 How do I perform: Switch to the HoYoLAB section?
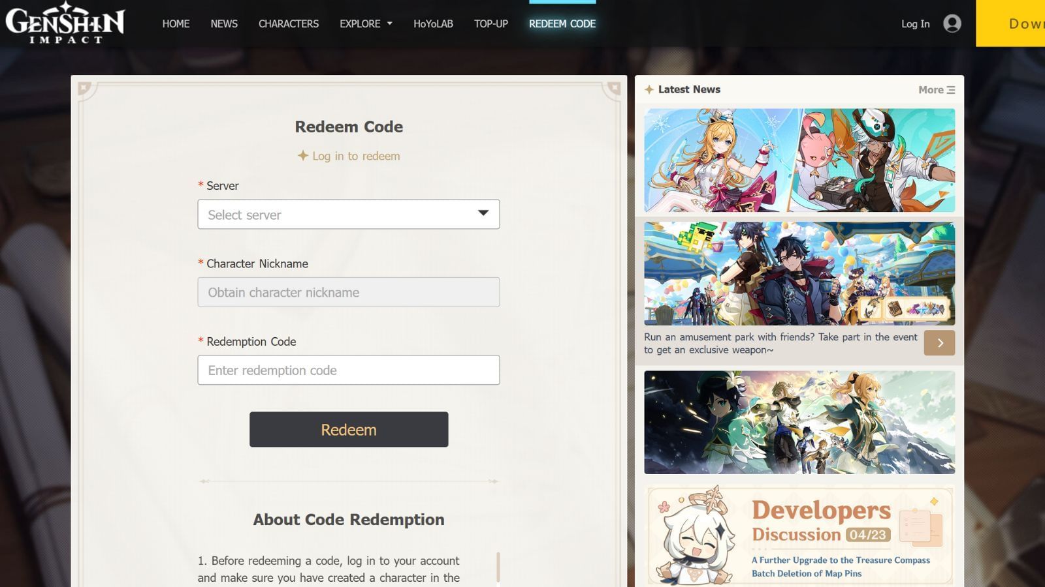pyautogui.click(x=433, y=23)
